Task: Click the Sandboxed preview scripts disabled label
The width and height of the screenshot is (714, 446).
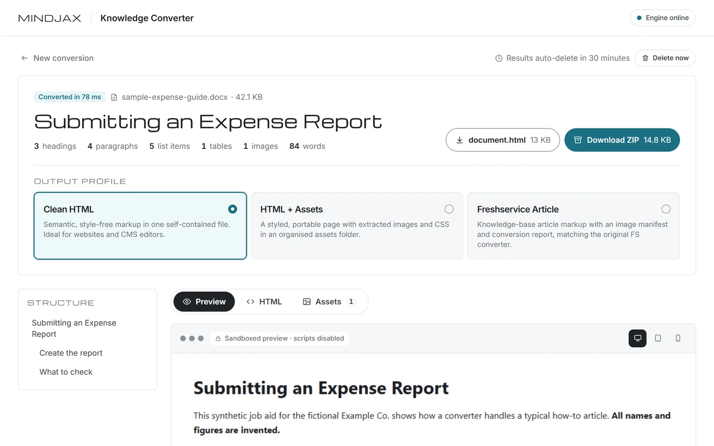Action: coord(279,338)
